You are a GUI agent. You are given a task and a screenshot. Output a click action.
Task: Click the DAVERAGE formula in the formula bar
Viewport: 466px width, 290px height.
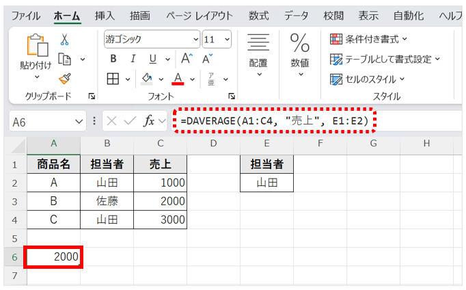274,121
